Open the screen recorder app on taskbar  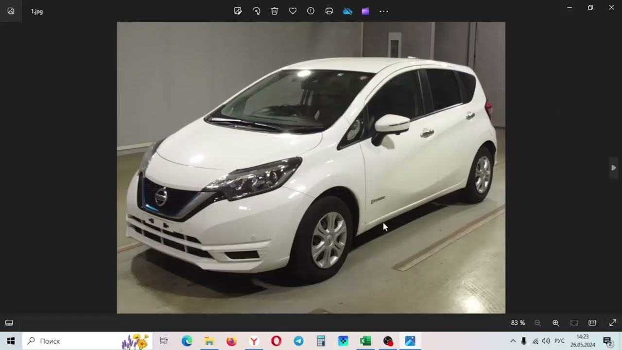(x=388, y=341)
